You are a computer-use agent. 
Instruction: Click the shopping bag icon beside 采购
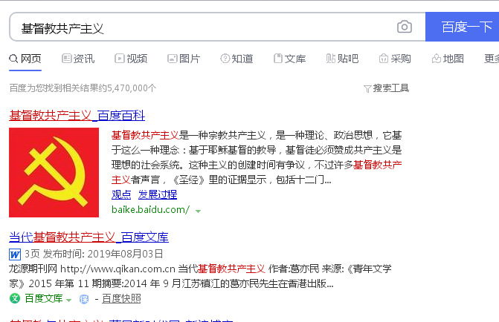[x=384, y=59]
